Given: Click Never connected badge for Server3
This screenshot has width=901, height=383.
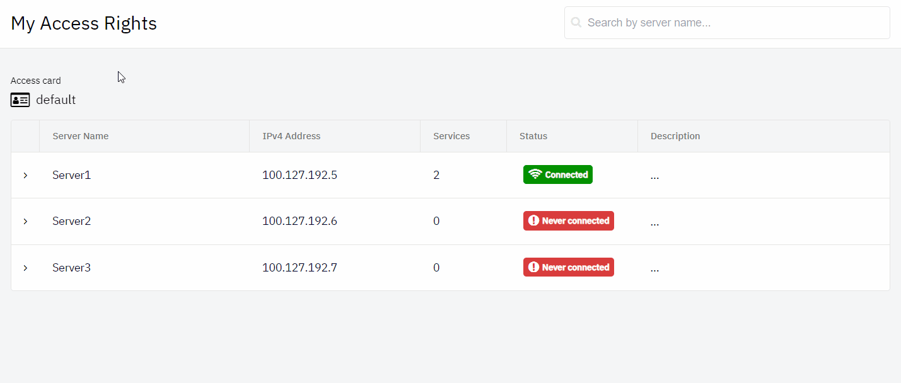Looking at the screenshot, I should point(569,267).
